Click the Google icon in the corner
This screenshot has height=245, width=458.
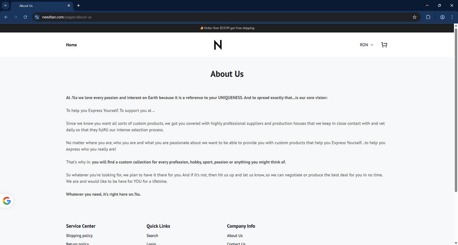tap(7, 200)
